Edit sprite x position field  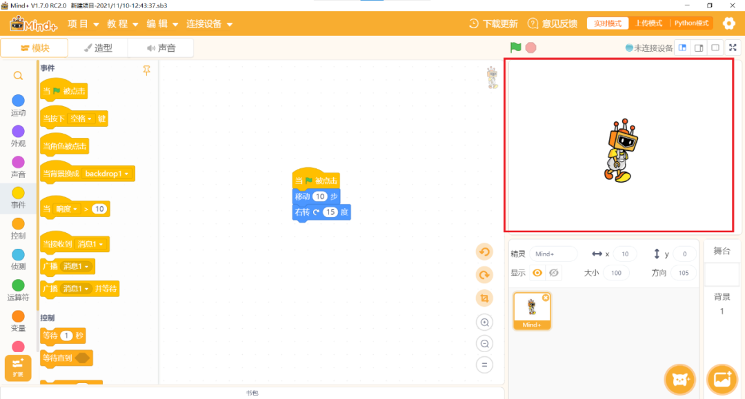click(x=625, y=254)
